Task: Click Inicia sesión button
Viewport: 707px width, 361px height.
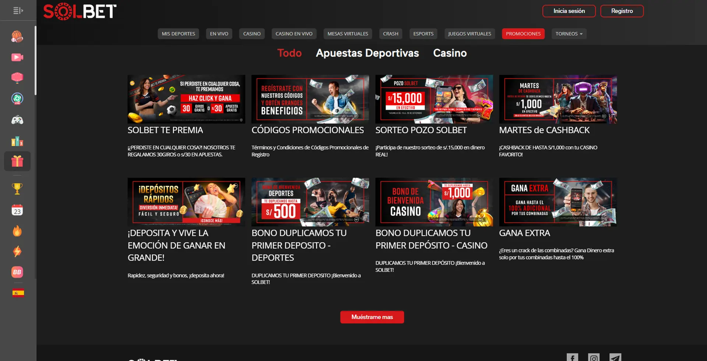Action: tap(569, 11)
